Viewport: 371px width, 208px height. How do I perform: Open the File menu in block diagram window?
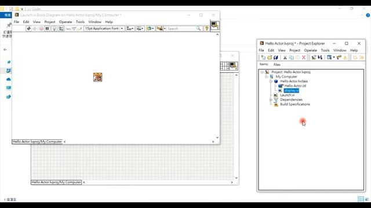pyautogui.click(x=16, y=22)
